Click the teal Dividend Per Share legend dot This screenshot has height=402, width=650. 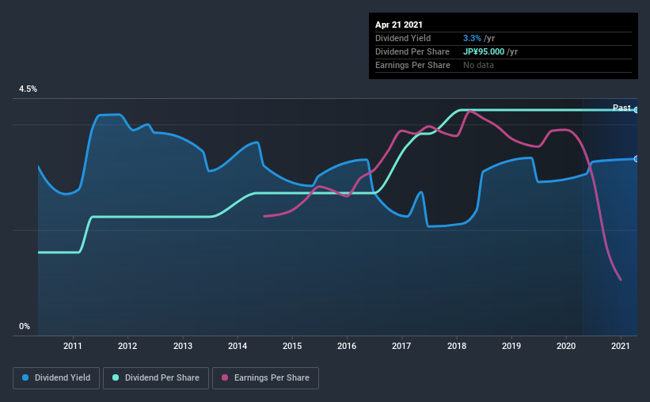pyautogui.click(x=116, y=377)
